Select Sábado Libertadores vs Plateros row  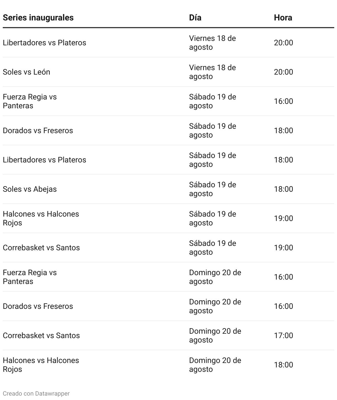click(x=168, y=160)
